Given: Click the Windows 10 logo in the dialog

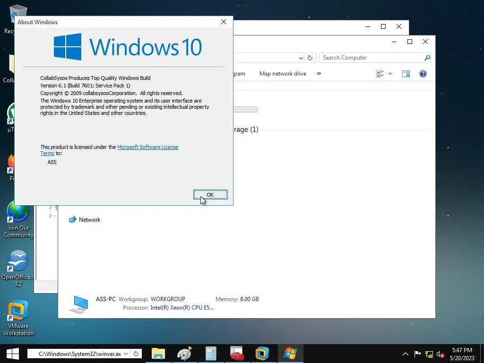Looking at the screenshot, I should 128,47.
